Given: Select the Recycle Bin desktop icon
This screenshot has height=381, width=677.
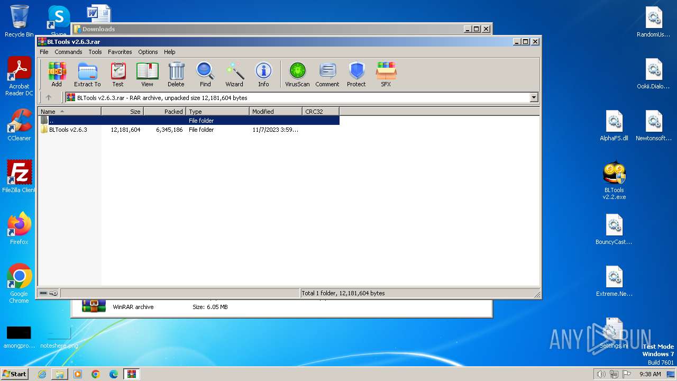Looking at the screenshot, I should pyautogui.click(x=19, y=21).
